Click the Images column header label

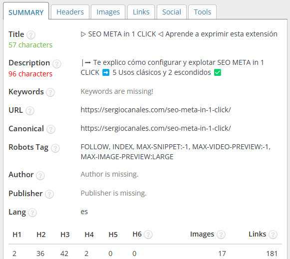[x=202, y=235]
